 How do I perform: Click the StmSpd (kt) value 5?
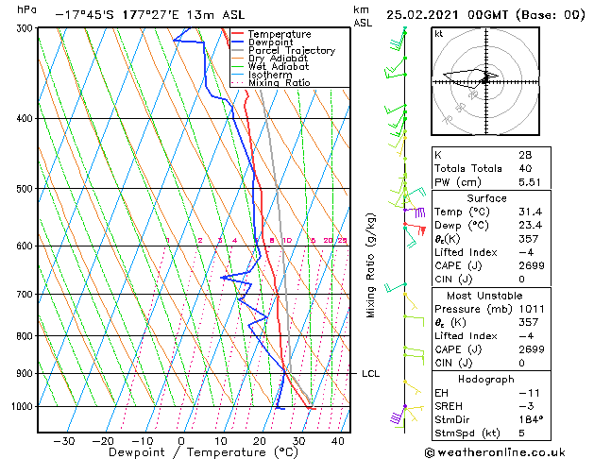click(x=521, y=433)
